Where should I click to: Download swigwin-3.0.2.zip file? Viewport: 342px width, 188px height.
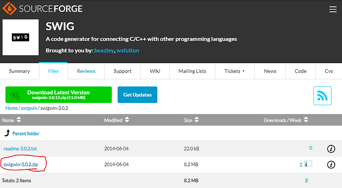(x=21, y=164)
